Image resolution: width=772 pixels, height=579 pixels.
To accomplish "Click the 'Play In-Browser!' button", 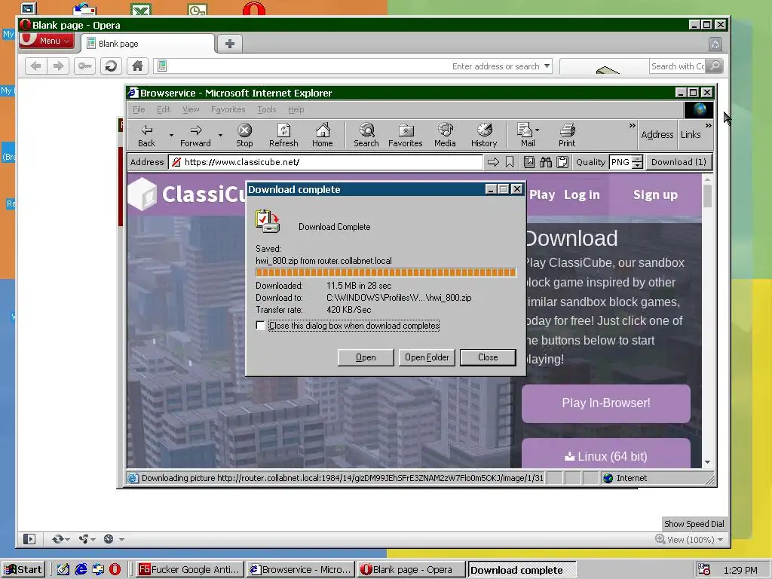I will pos(606,403).
